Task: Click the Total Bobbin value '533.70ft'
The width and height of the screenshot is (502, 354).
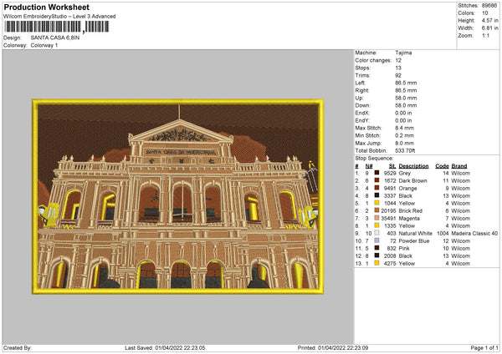Action: pos(405,150)
